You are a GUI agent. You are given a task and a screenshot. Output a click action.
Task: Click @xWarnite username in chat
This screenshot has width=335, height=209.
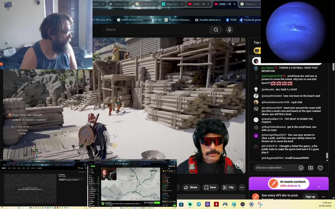pos(268,89)
